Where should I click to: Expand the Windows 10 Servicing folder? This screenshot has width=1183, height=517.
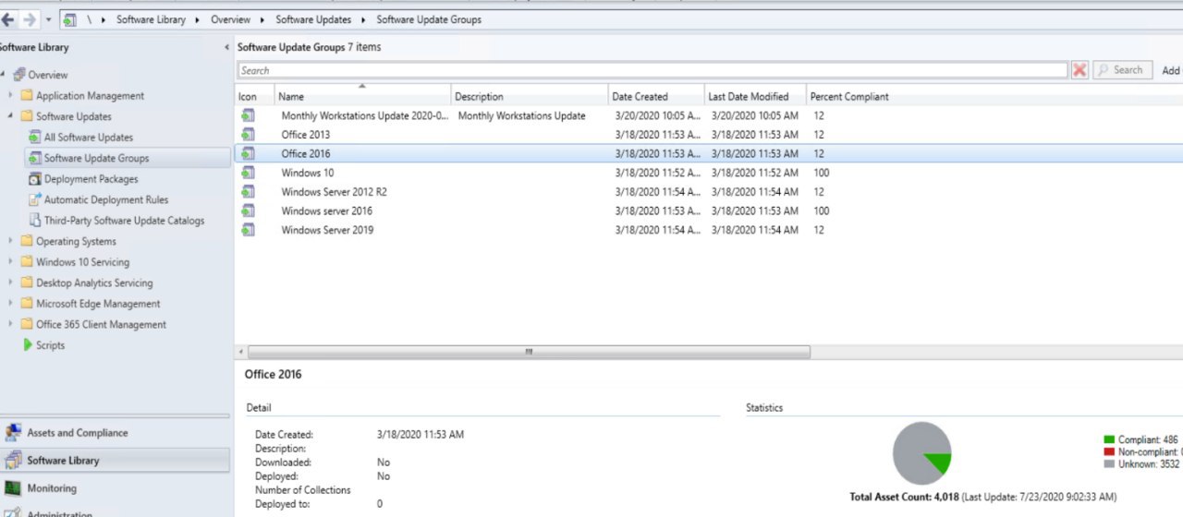[x=10, y=262]
